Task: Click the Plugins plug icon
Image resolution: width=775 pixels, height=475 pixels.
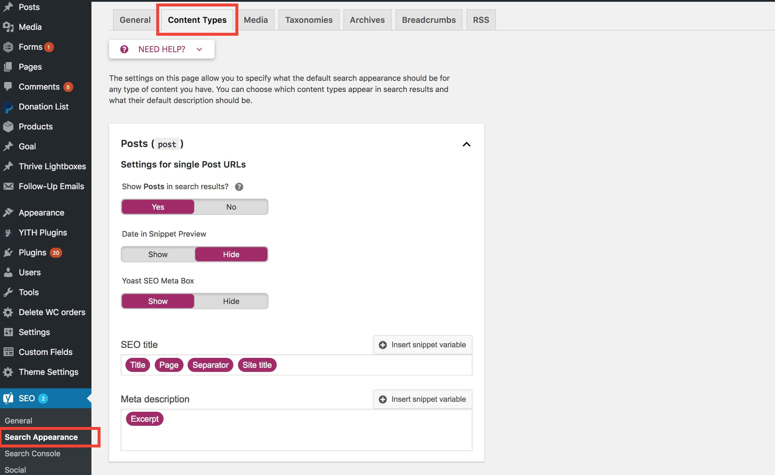Action: 9,252
